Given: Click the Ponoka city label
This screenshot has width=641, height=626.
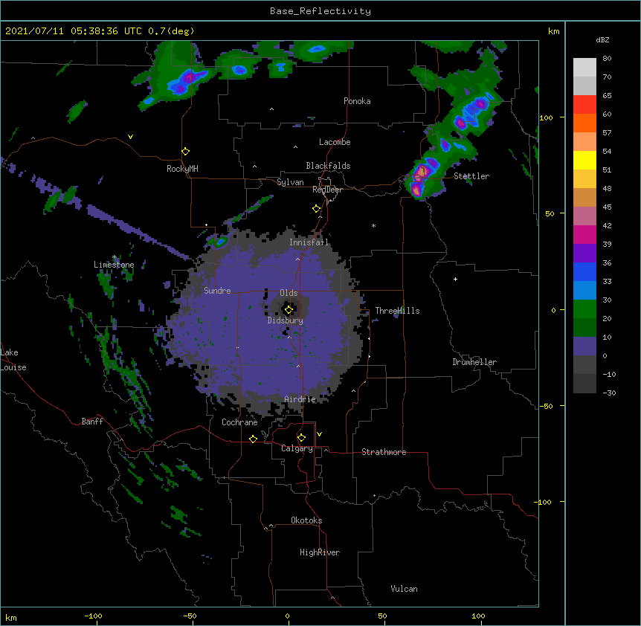Looking at the screenshot, I should click(x=357, y=101).
